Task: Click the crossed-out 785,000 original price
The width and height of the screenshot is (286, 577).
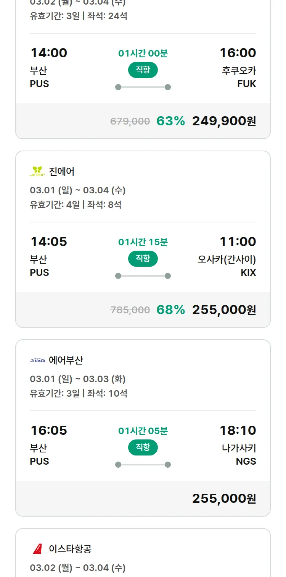Action: 130,310
